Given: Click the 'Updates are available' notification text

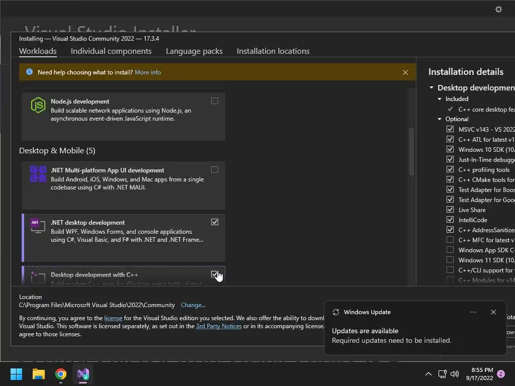Looking at the screenshot, I should coord(365,331).
